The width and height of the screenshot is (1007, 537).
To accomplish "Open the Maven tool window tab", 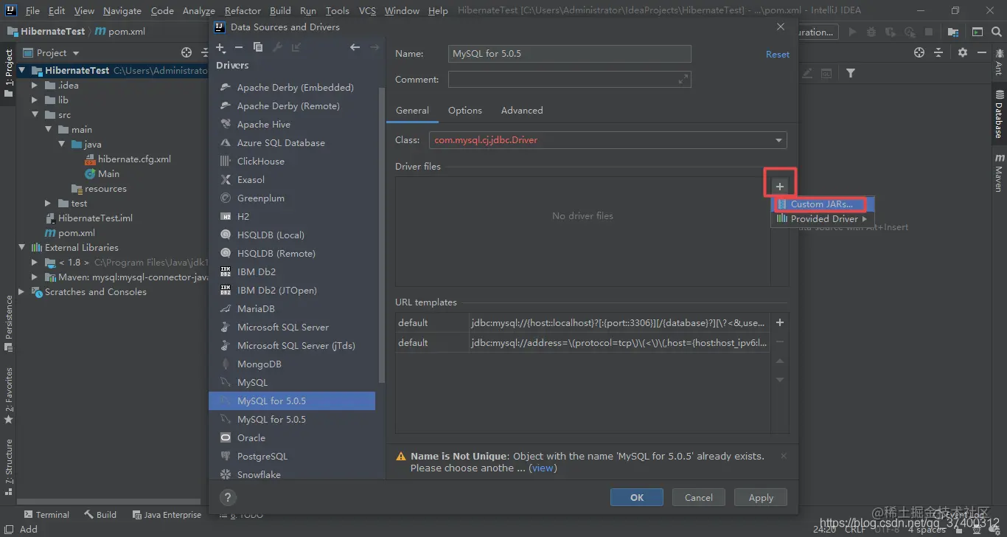I will (x=999, y=174).
